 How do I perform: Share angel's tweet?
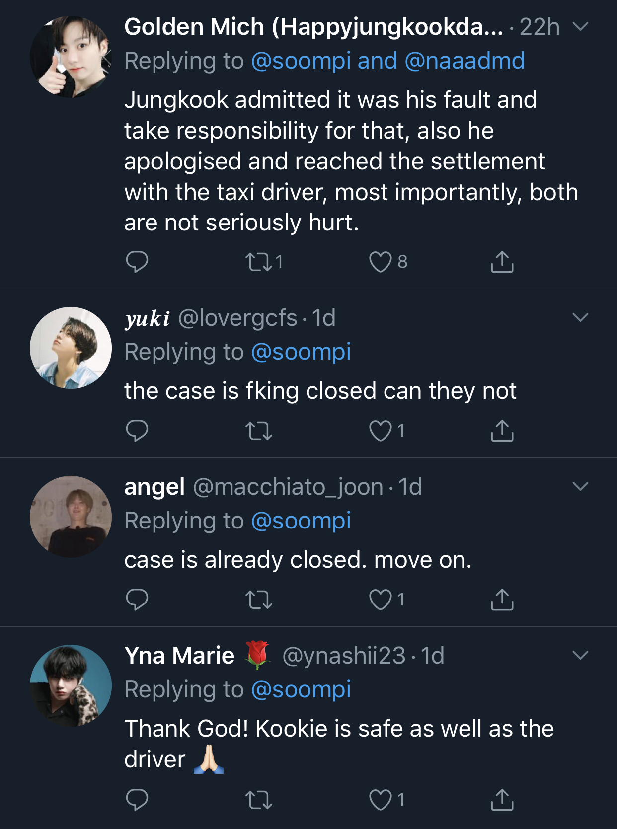pyautogui.click(x=502, y=600)
